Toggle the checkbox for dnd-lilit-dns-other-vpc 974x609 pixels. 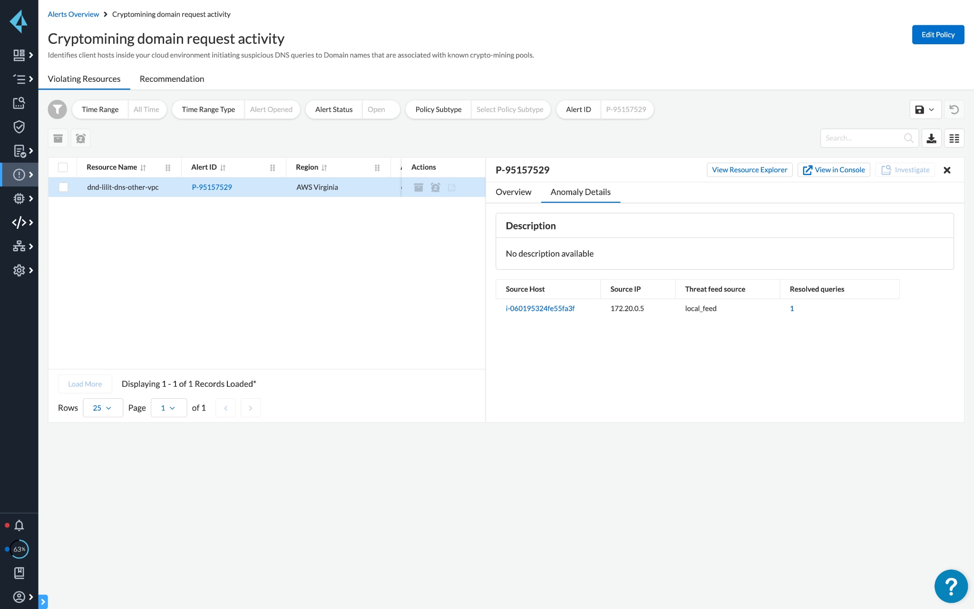pyautogui.click(x=62, y=187)
